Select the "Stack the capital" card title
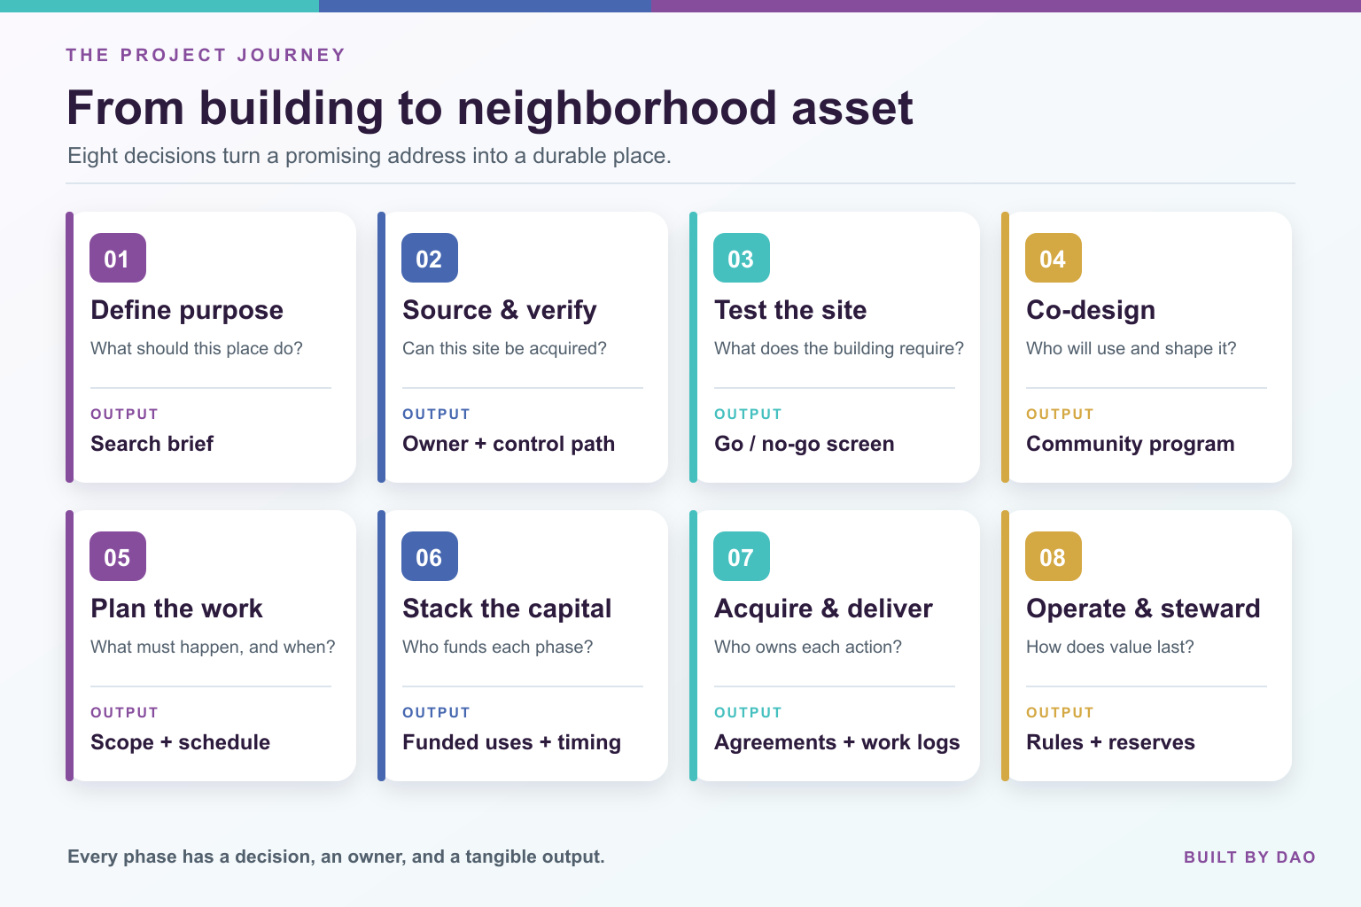Screen dimensions: 1361x907 507,609
